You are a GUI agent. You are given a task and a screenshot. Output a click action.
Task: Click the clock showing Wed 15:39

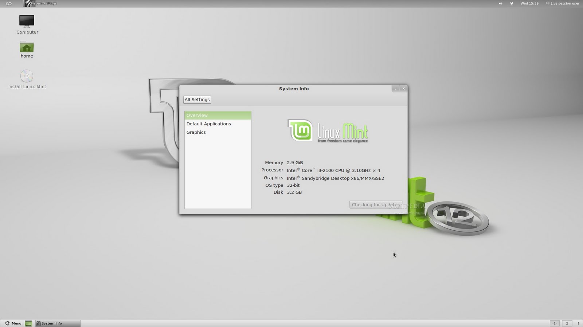click(529, 3)
